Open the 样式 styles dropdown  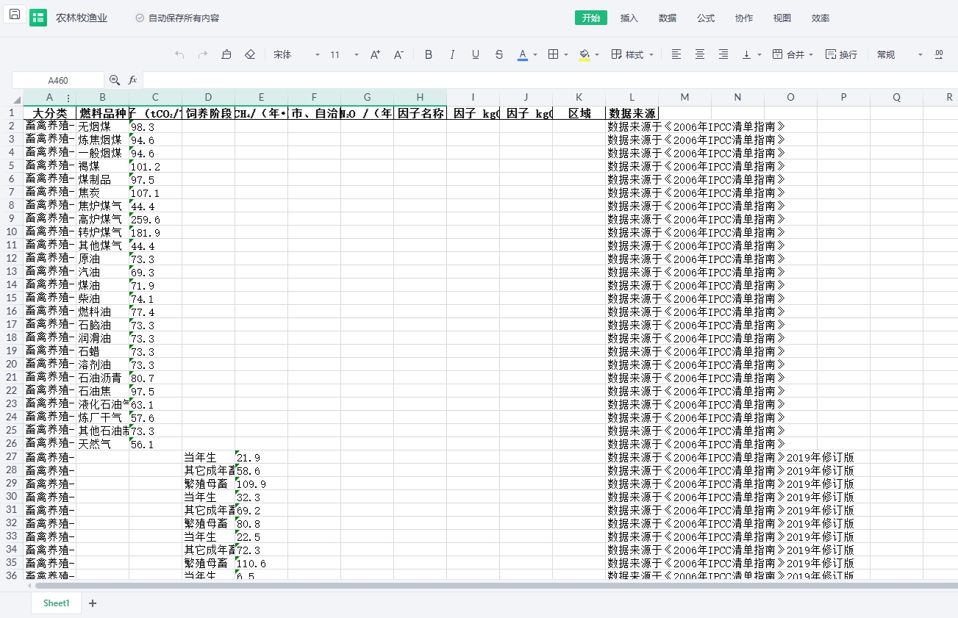pos(632,54)
